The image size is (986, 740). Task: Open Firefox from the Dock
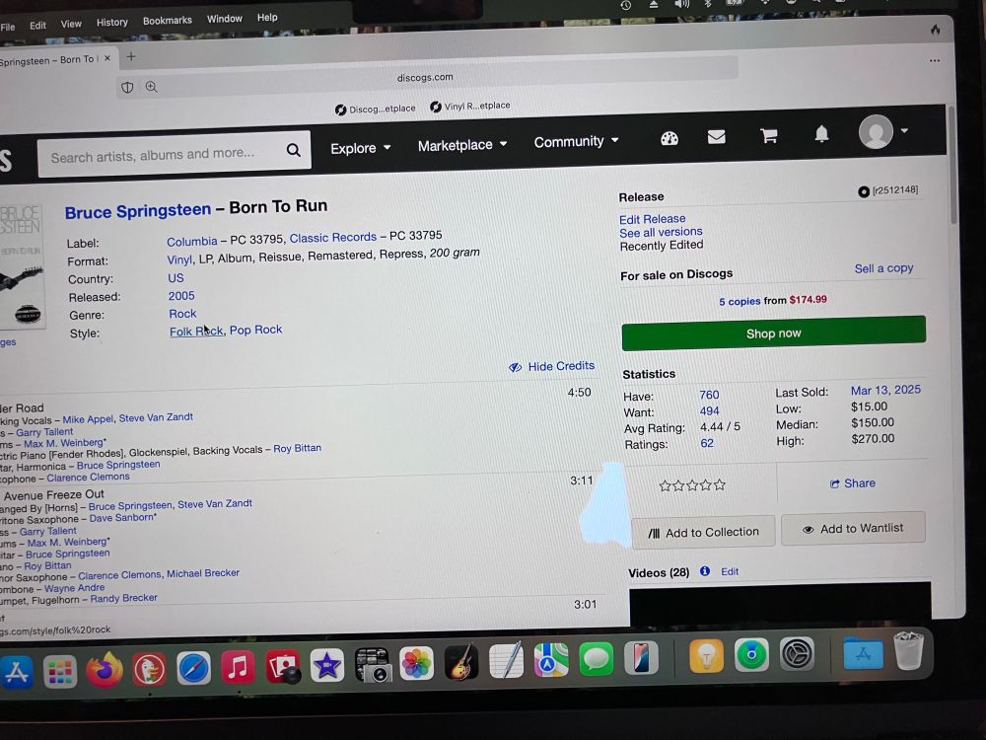(x=105, y=670)
